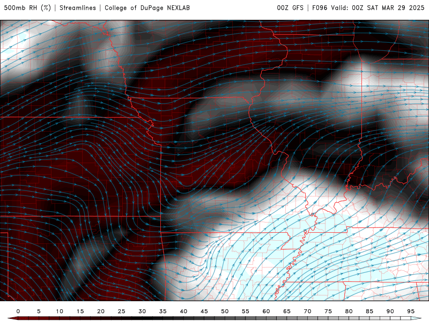429x321 pixels.
Task: Click the '25' colorbar label
Action: 121,311
